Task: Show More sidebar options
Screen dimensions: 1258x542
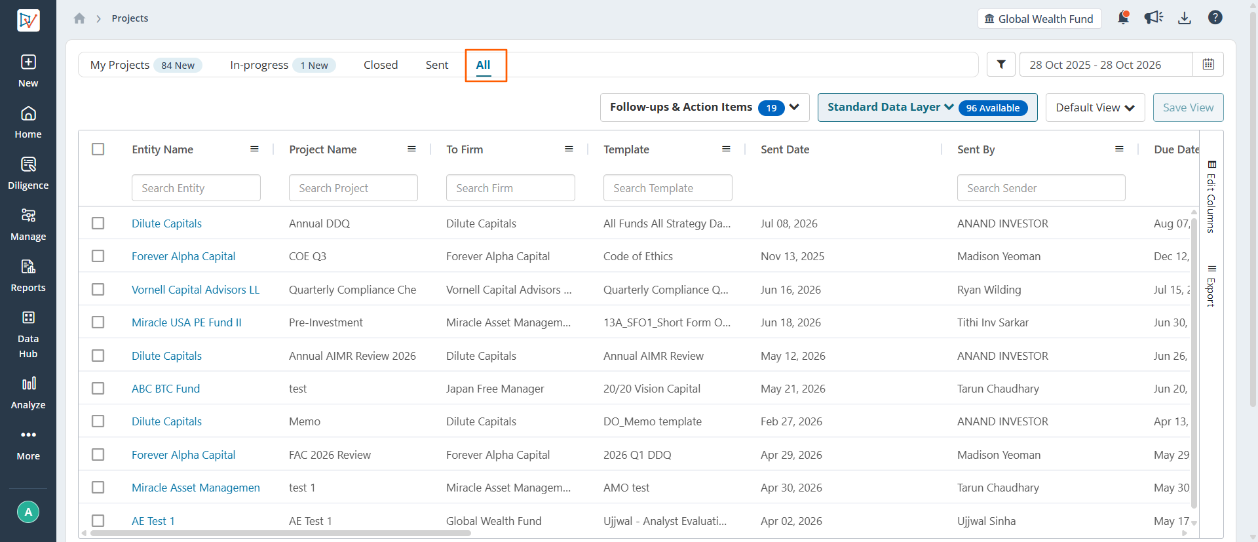Action: (28, 444)
